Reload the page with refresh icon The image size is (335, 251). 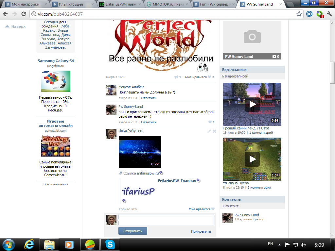pos(24,14)
